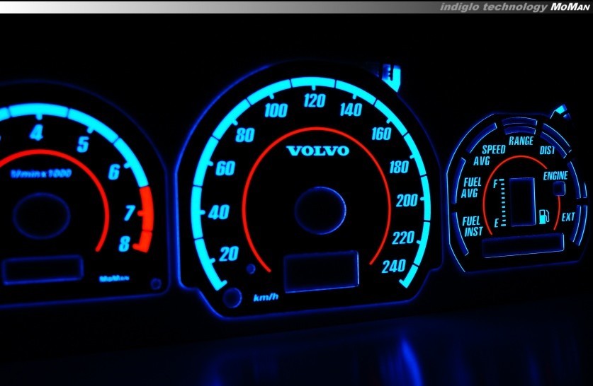Click the number 7 on the tachometer
The image size is (593, 386).
point(129,214)
